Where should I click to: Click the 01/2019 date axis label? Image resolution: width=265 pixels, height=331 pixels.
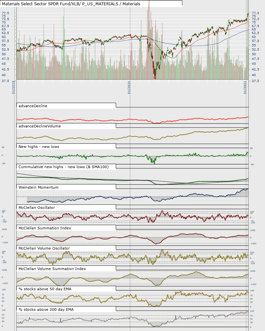click(14, 87)
